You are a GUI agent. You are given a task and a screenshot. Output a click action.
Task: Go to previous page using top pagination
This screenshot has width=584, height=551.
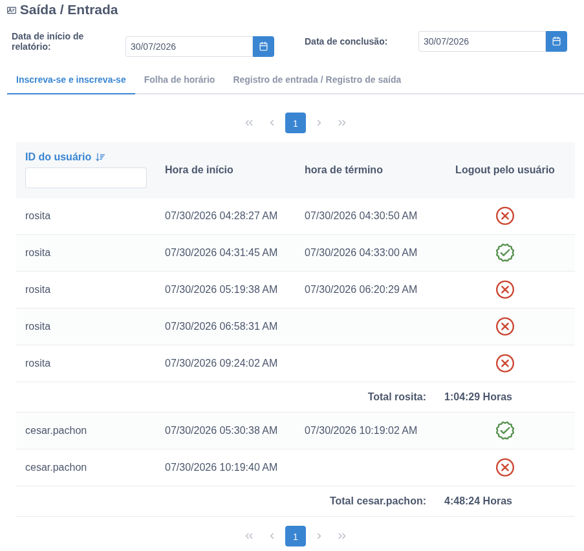[272, 123]
